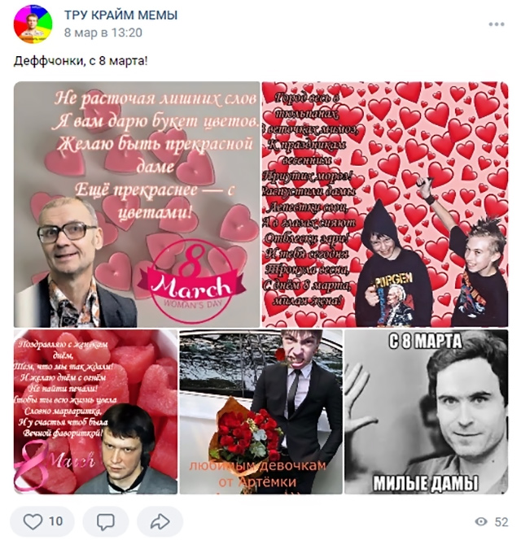Click the post text Деффчонки, с 8 марта!
This screenshot has width=521, height=540.
81,61
